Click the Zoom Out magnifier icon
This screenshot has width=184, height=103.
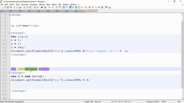pyautogui.click(x=52, y=7)
